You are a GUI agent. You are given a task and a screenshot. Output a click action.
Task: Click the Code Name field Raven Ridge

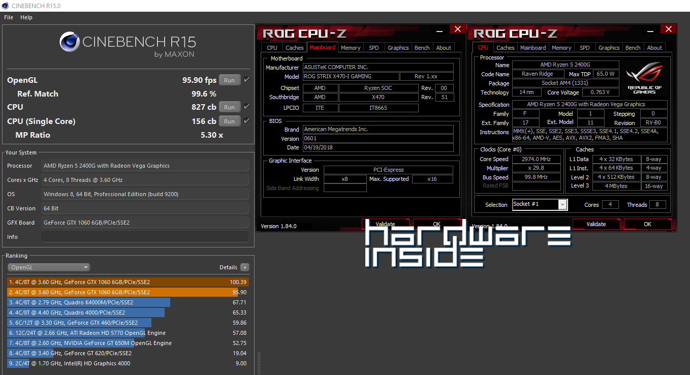[x=537, y=74]
